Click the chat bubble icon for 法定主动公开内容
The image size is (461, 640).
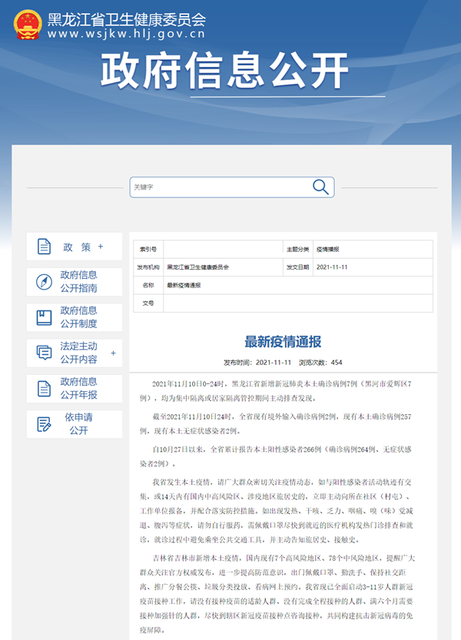(x=44, y=353)
